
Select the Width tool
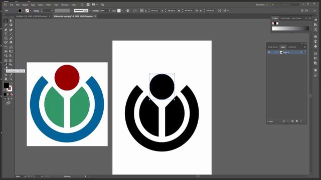(6, 51)
